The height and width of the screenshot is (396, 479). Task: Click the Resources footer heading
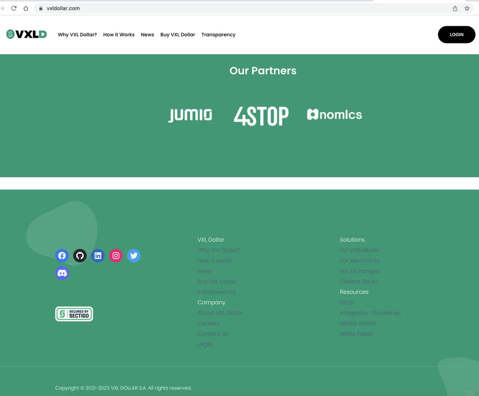coord(354,292)
